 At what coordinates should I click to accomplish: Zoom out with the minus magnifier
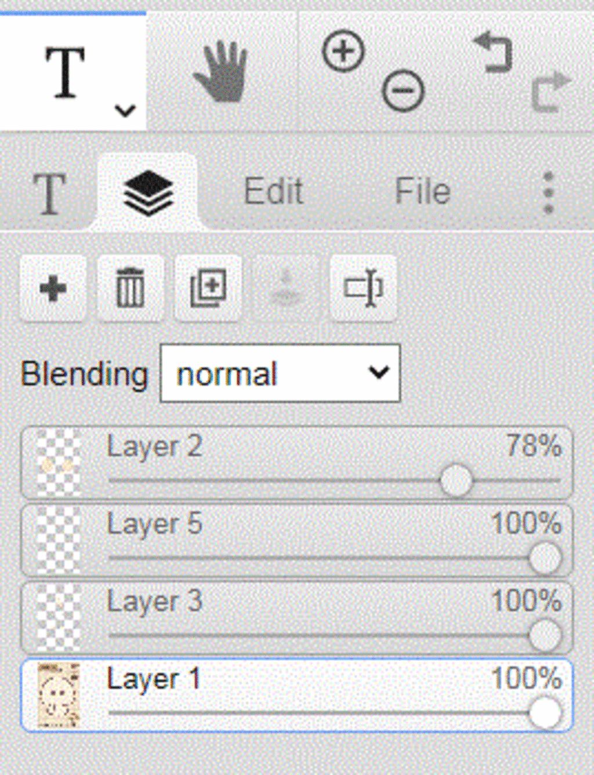point(403,91)
